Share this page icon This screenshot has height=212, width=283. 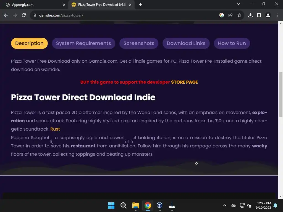(230, 15)
